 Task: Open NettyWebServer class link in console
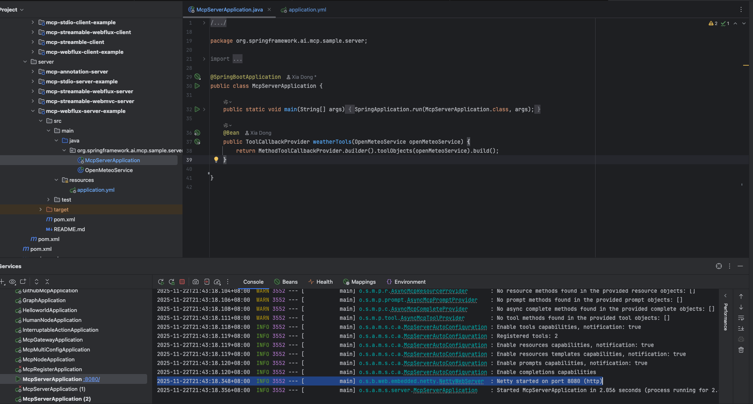pos(461,381)
